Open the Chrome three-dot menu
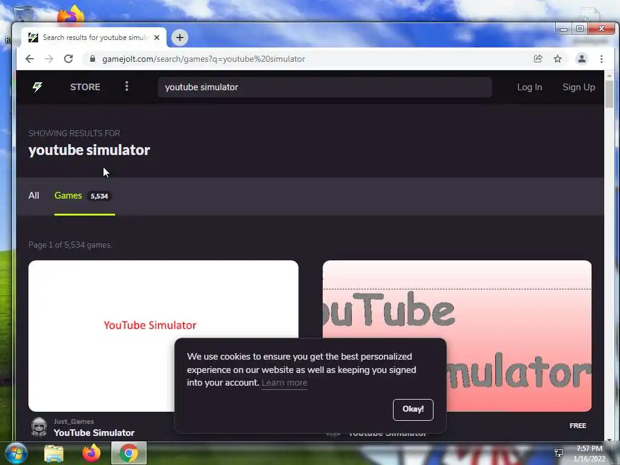Viewport: 620px width, 465px height. (x=601, y=59)
